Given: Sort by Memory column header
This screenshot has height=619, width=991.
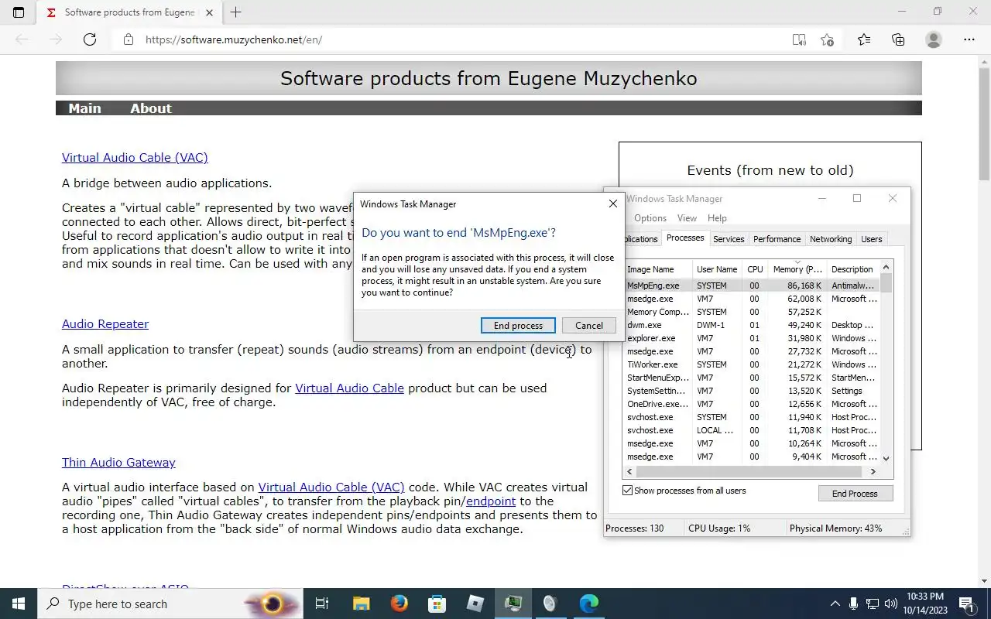Looking at the screenshot, I should coord(797,269).
